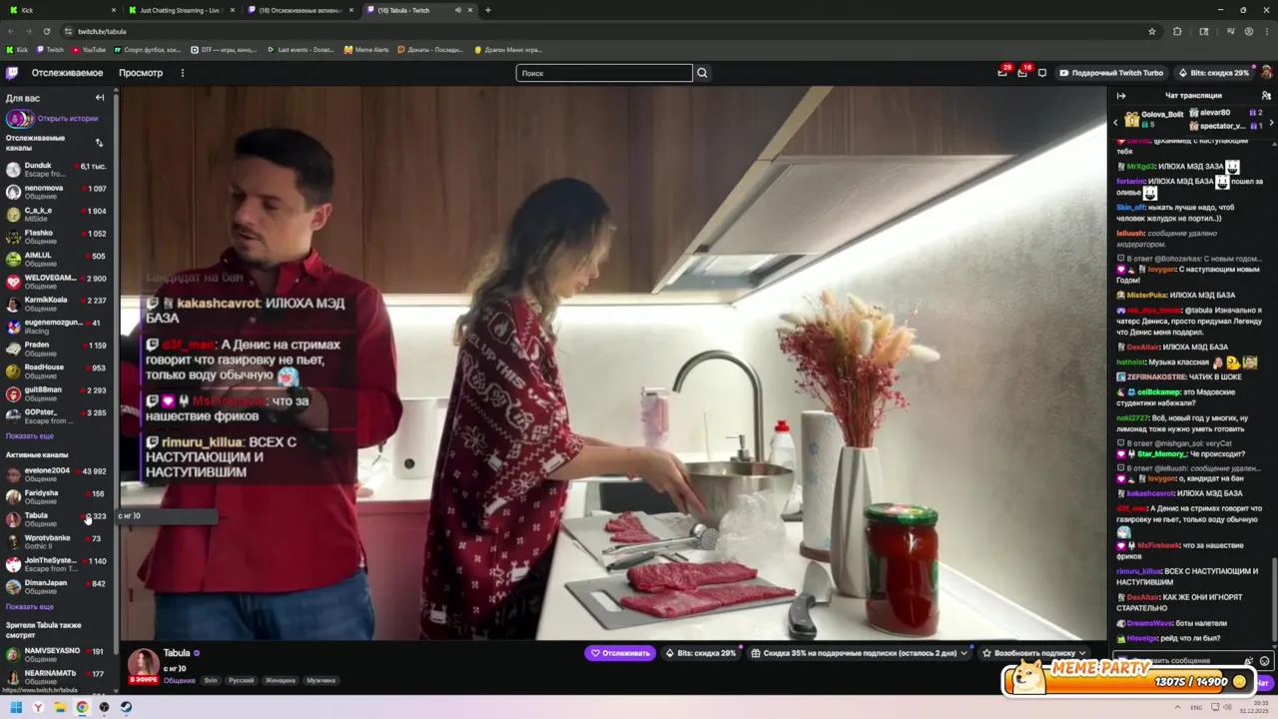Open WELOVEGAMES channel in sidebar
The width and height of the screenshot is (1278, 719).
[x=57, y=282]
